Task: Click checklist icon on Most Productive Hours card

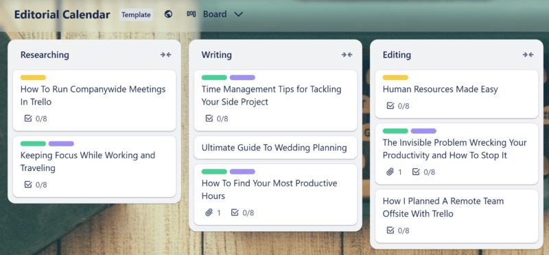Action: 235,213
